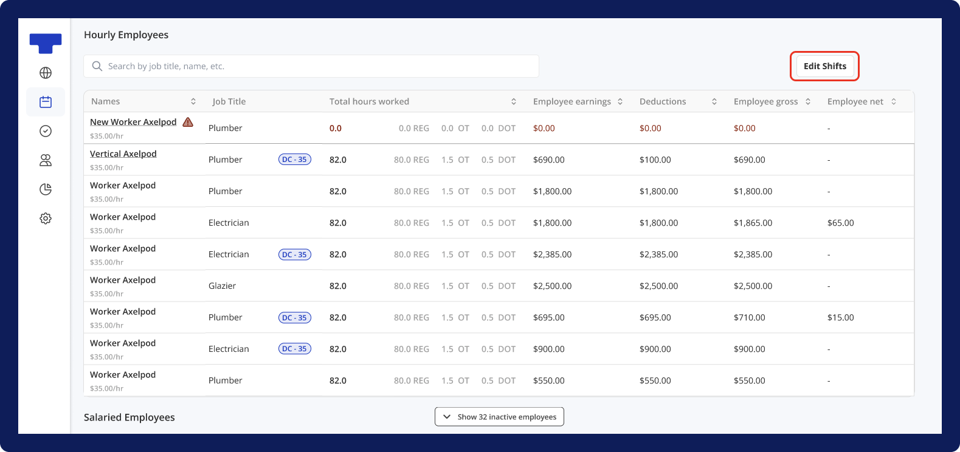The image size is (960, 452).
Task: Open the people icon in sidebar
Action: point(46,160)
